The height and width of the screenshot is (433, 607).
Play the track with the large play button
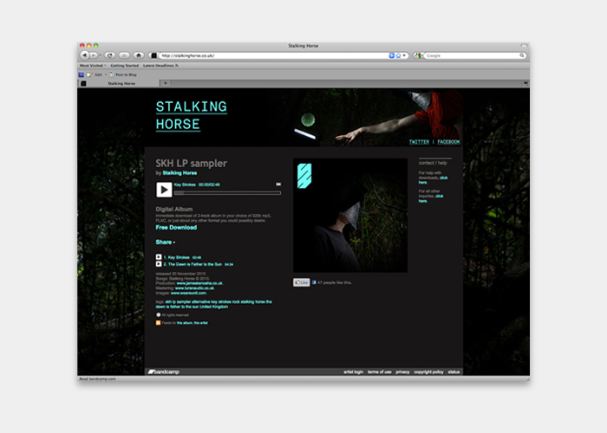(164, 190)
